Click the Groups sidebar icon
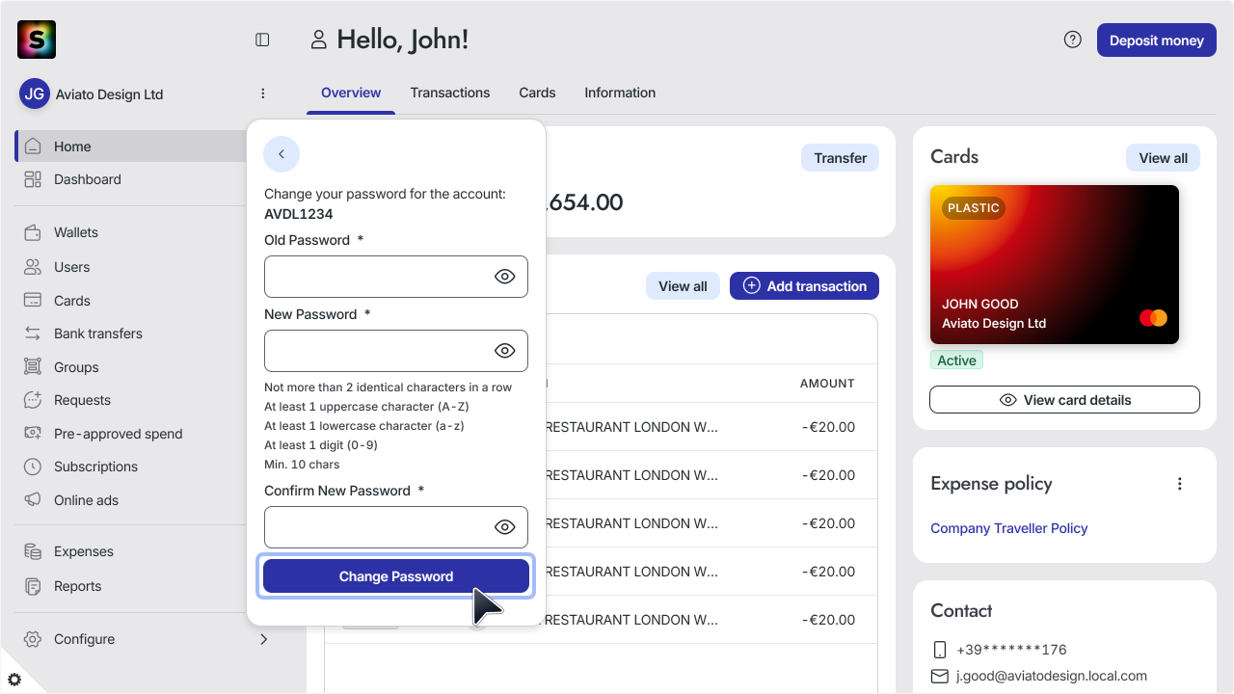Viewport: 1234px width, 694px height. coord(33,367)
